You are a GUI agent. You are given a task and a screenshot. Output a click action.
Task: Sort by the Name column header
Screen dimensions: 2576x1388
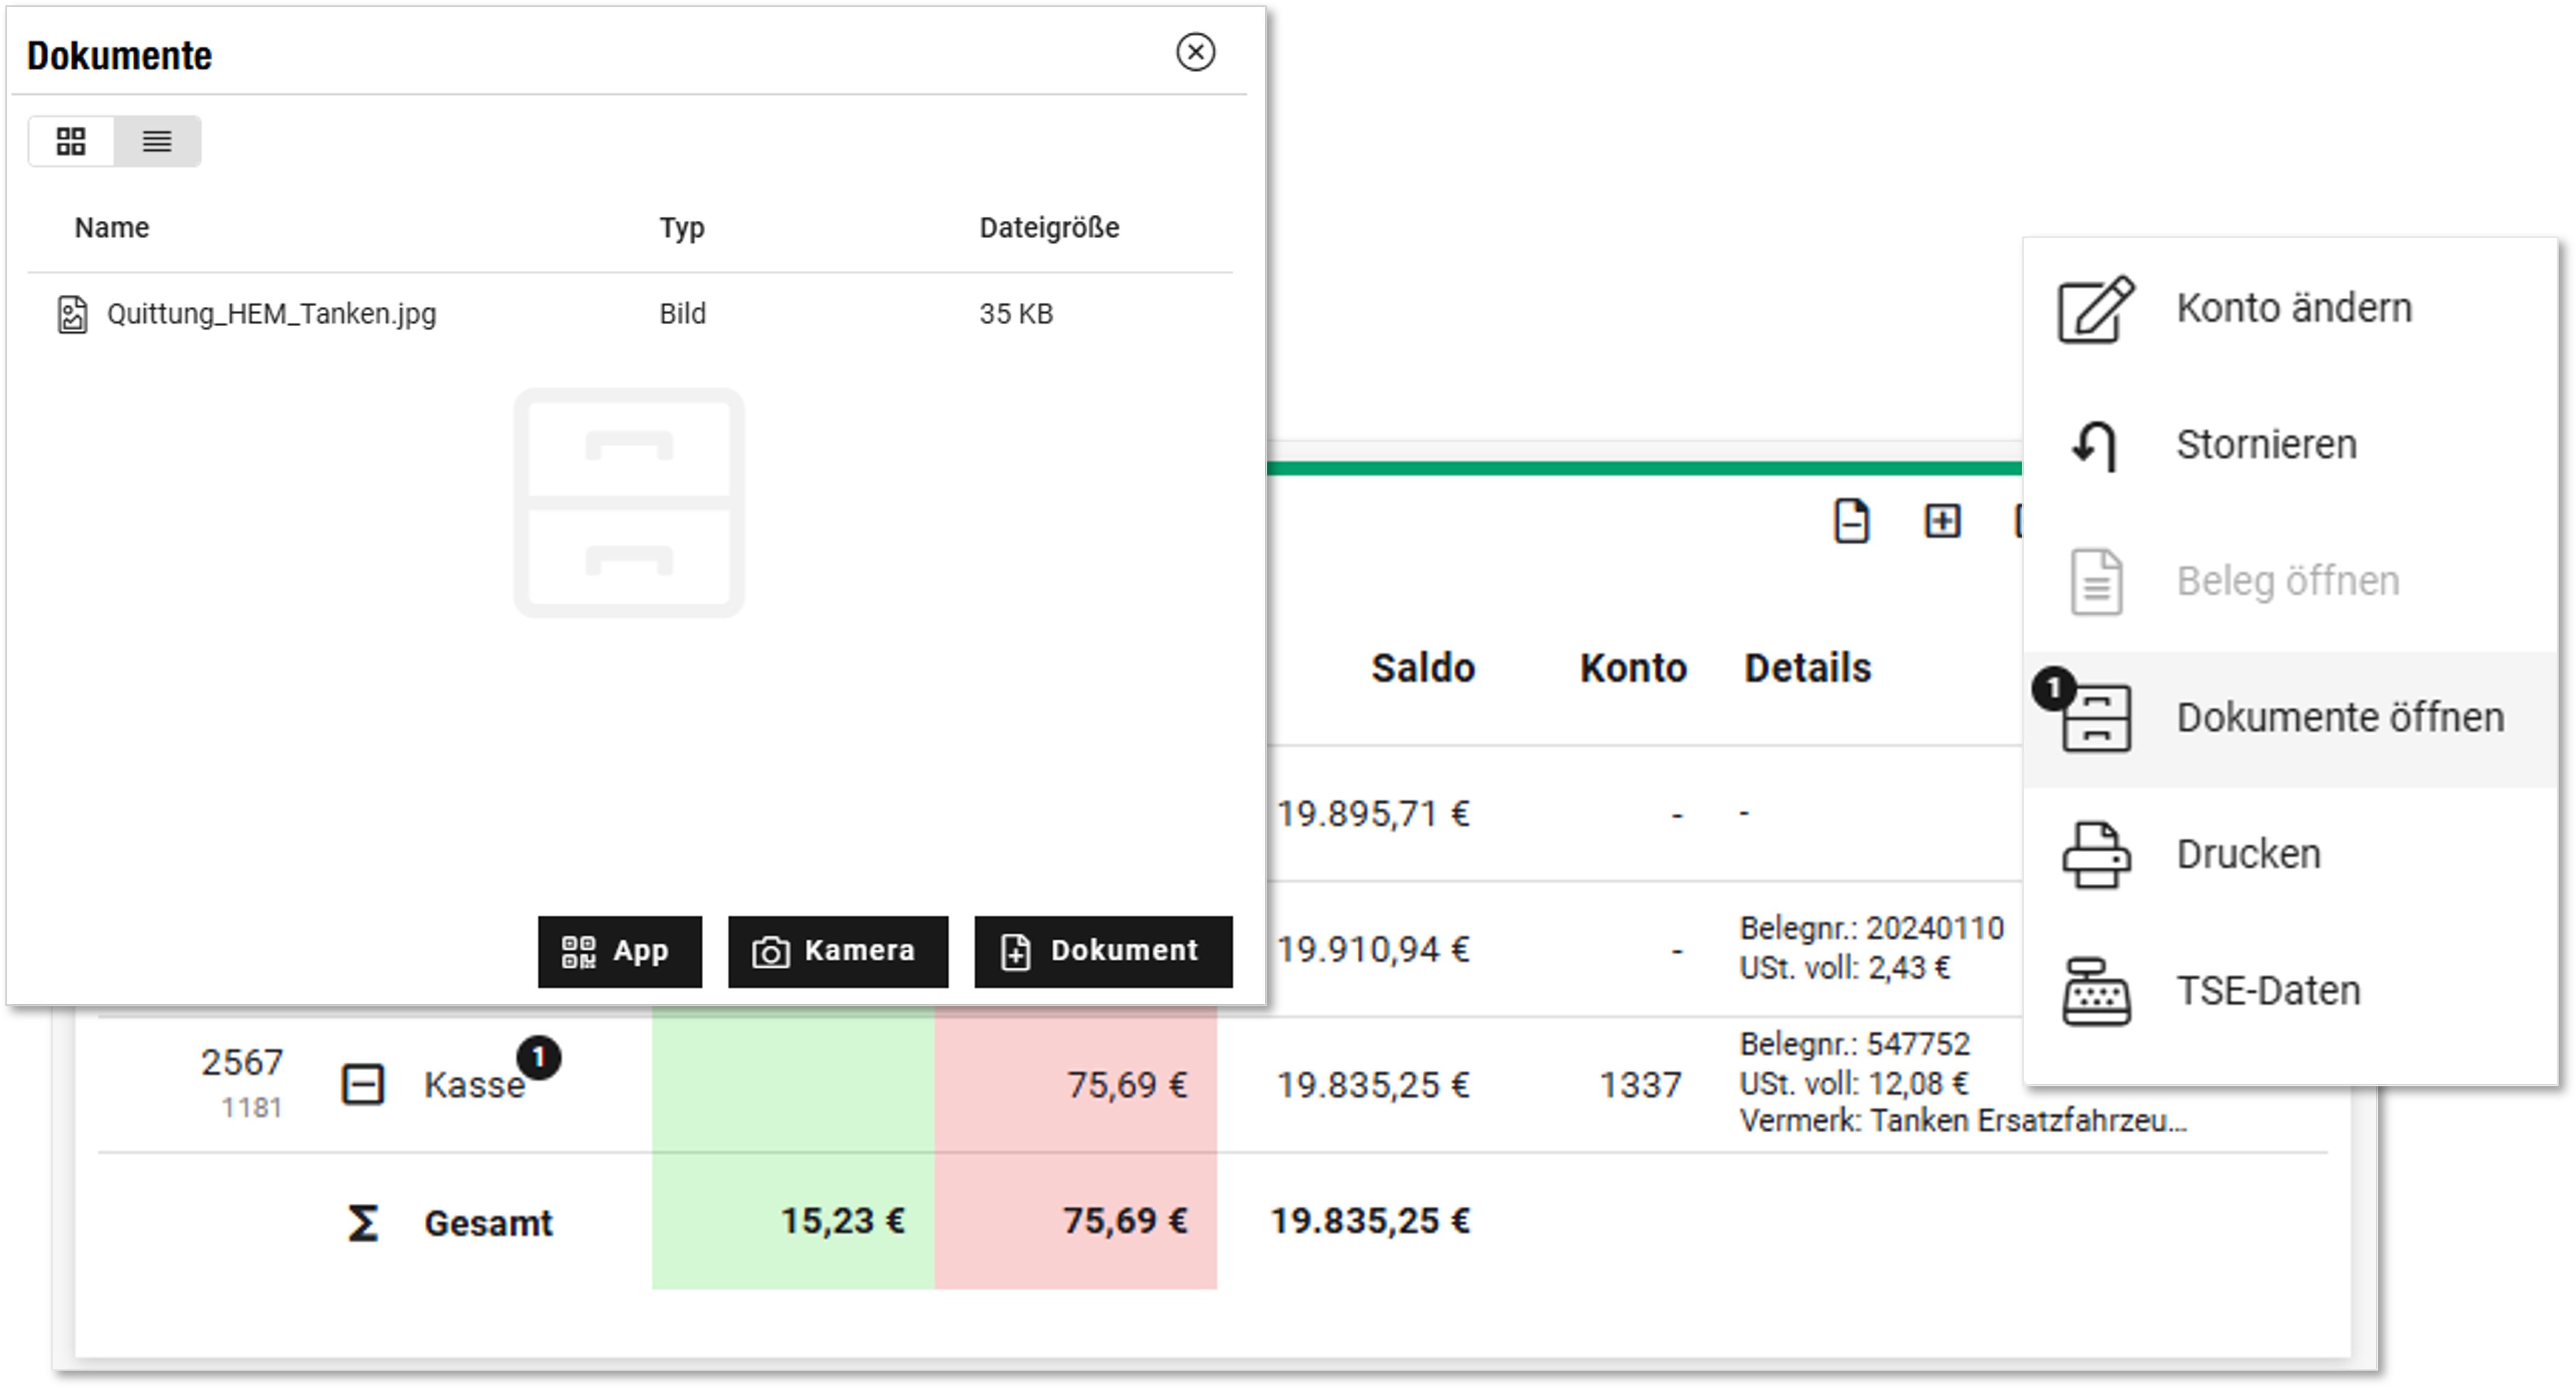[x=112, y=228]
